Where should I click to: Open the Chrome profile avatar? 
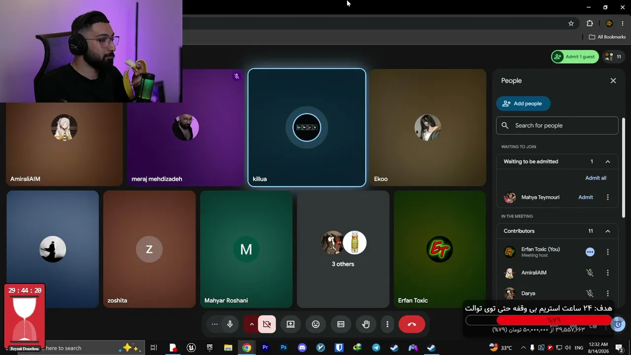609,23
